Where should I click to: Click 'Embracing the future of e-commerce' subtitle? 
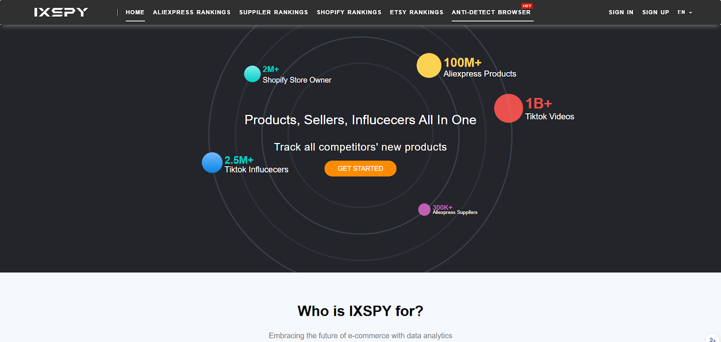pyautogui.click(x=360, y=336)
